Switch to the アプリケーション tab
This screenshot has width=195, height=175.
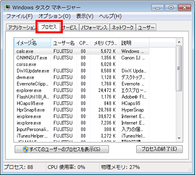21,28
